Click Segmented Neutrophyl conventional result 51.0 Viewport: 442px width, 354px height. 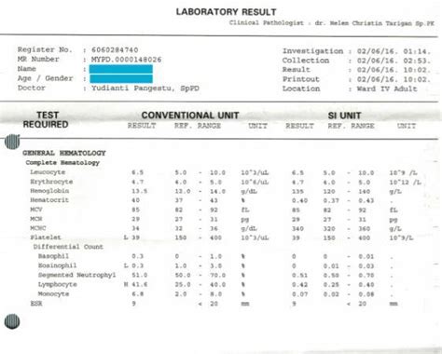click(x=139, y=275)
